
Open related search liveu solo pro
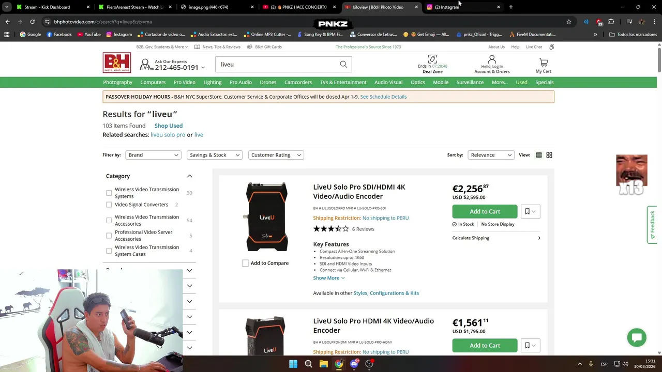(168, 135)
